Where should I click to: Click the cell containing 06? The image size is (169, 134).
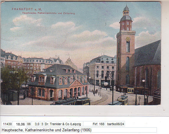29,124
